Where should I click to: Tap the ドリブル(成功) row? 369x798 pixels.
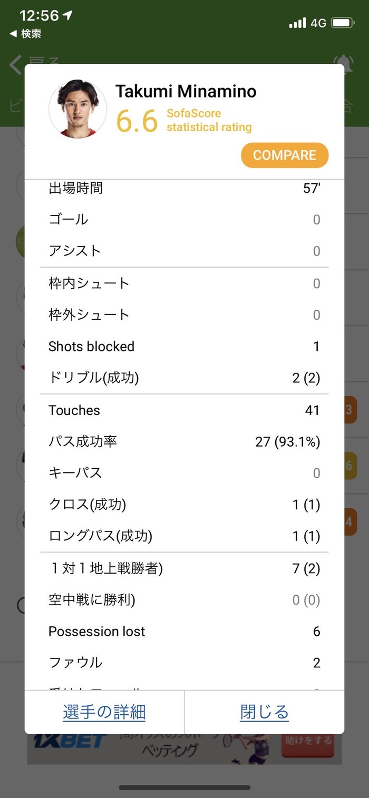[184, 378]
